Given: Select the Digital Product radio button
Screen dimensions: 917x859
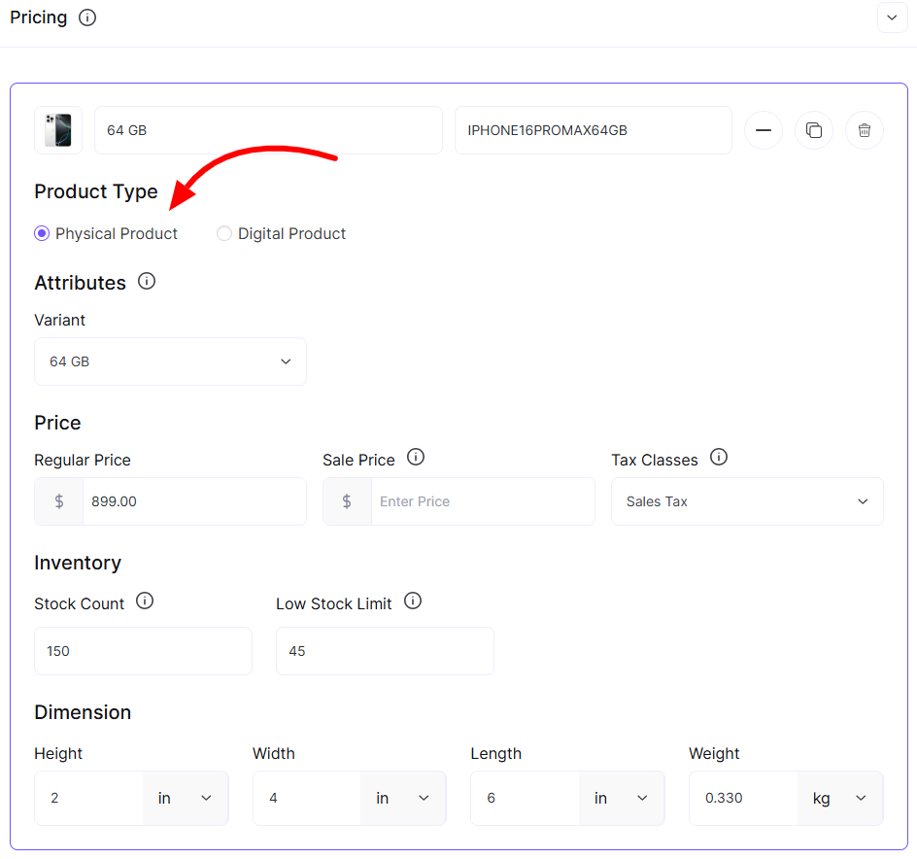Looking at the screenshot, I should point(224,233).
